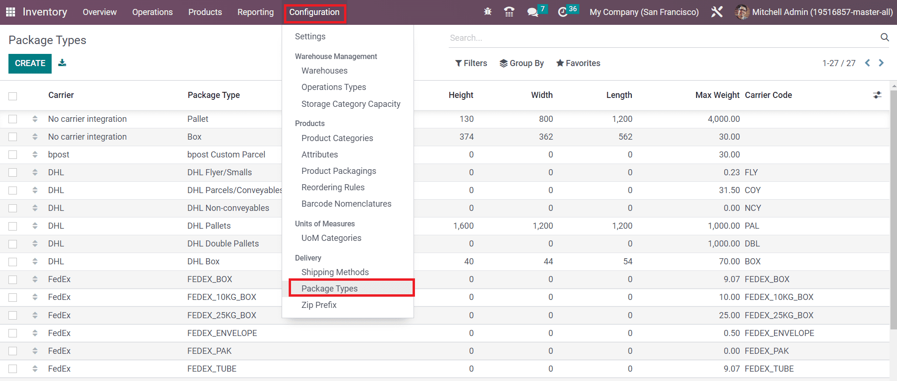Screen dimensions: 897x381
Task: Tick the bpost row checkbox
Action: point(13,155)
